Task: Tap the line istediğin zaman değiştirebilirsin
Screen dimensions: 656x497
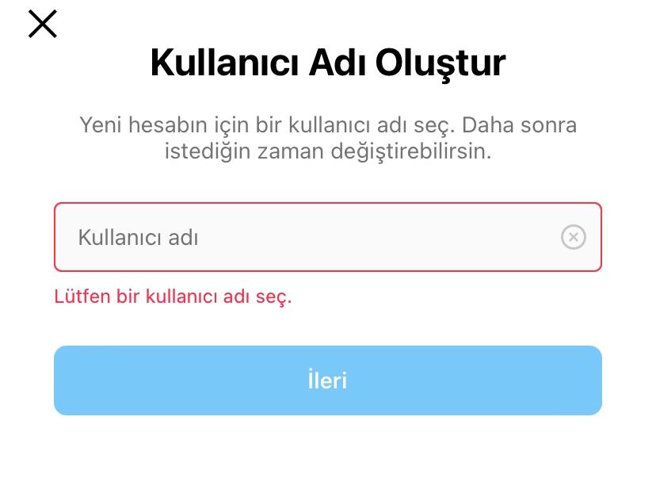Action: pyautogui.click(x=328, y=151)
